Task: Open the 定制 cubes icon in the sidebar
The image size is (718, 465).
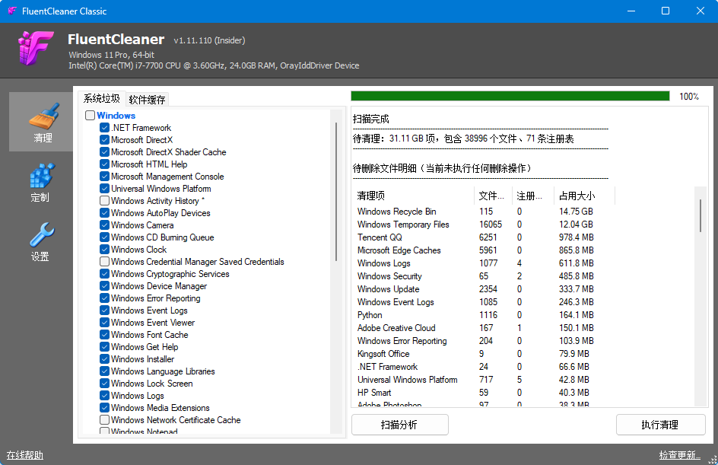Action: (42, 176)
